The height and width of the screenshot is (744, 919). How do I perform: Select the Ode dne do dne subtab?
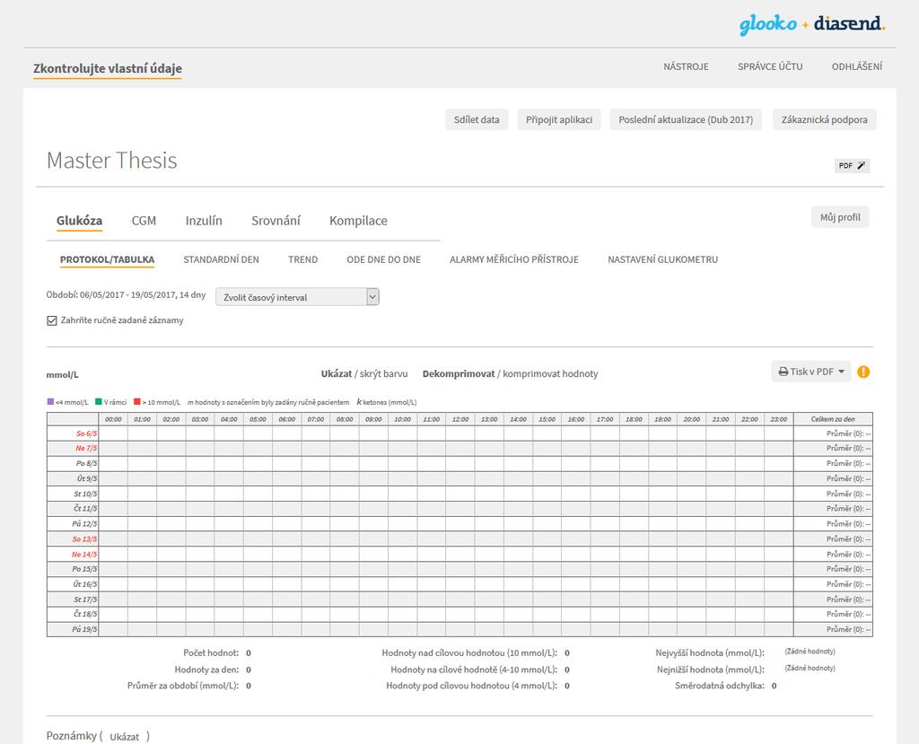pos(383,259)
